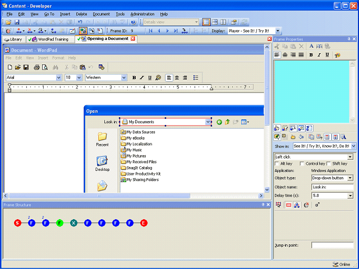The height and width of the screenshot is (269, 359).
Task: Click the My Music folder in file list
Action: click(x=131, y=150)
